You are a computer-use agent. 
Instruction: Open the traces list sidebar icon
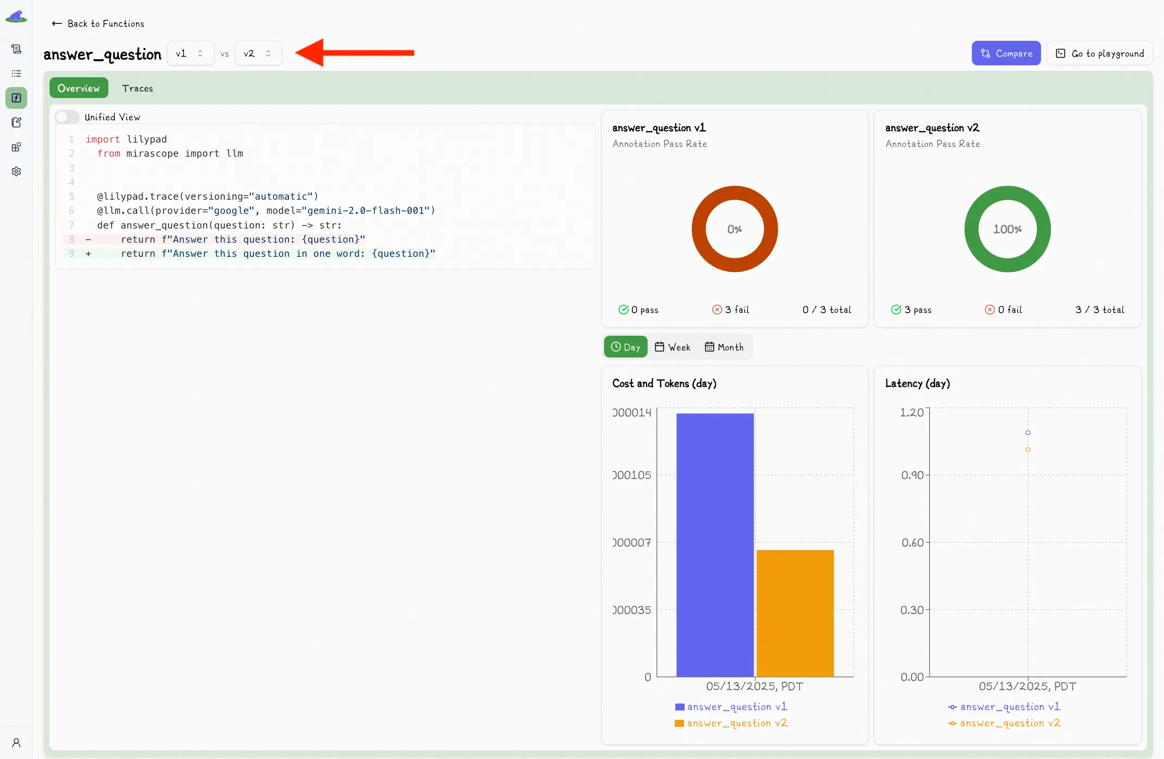pyautogui.click(x=16, y=73)
